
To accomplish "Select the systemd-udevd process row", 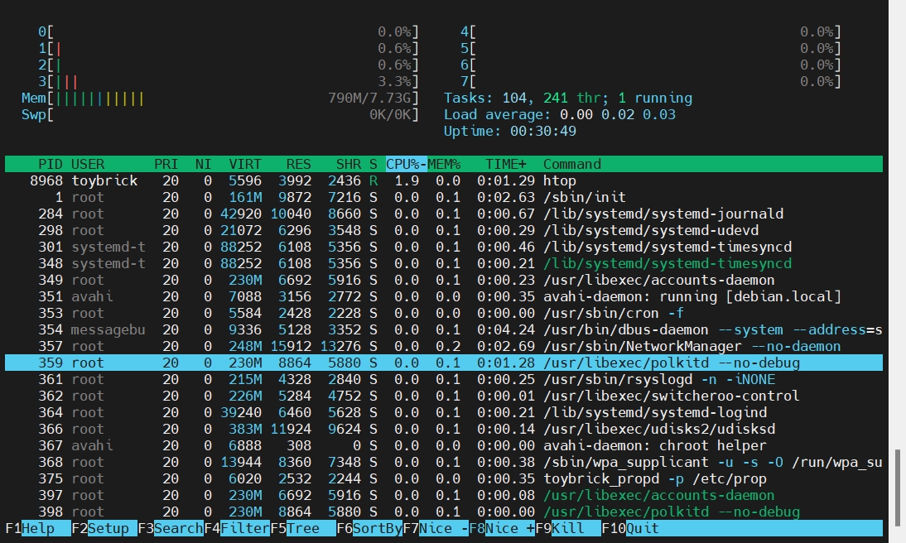I will coord(444,230).
